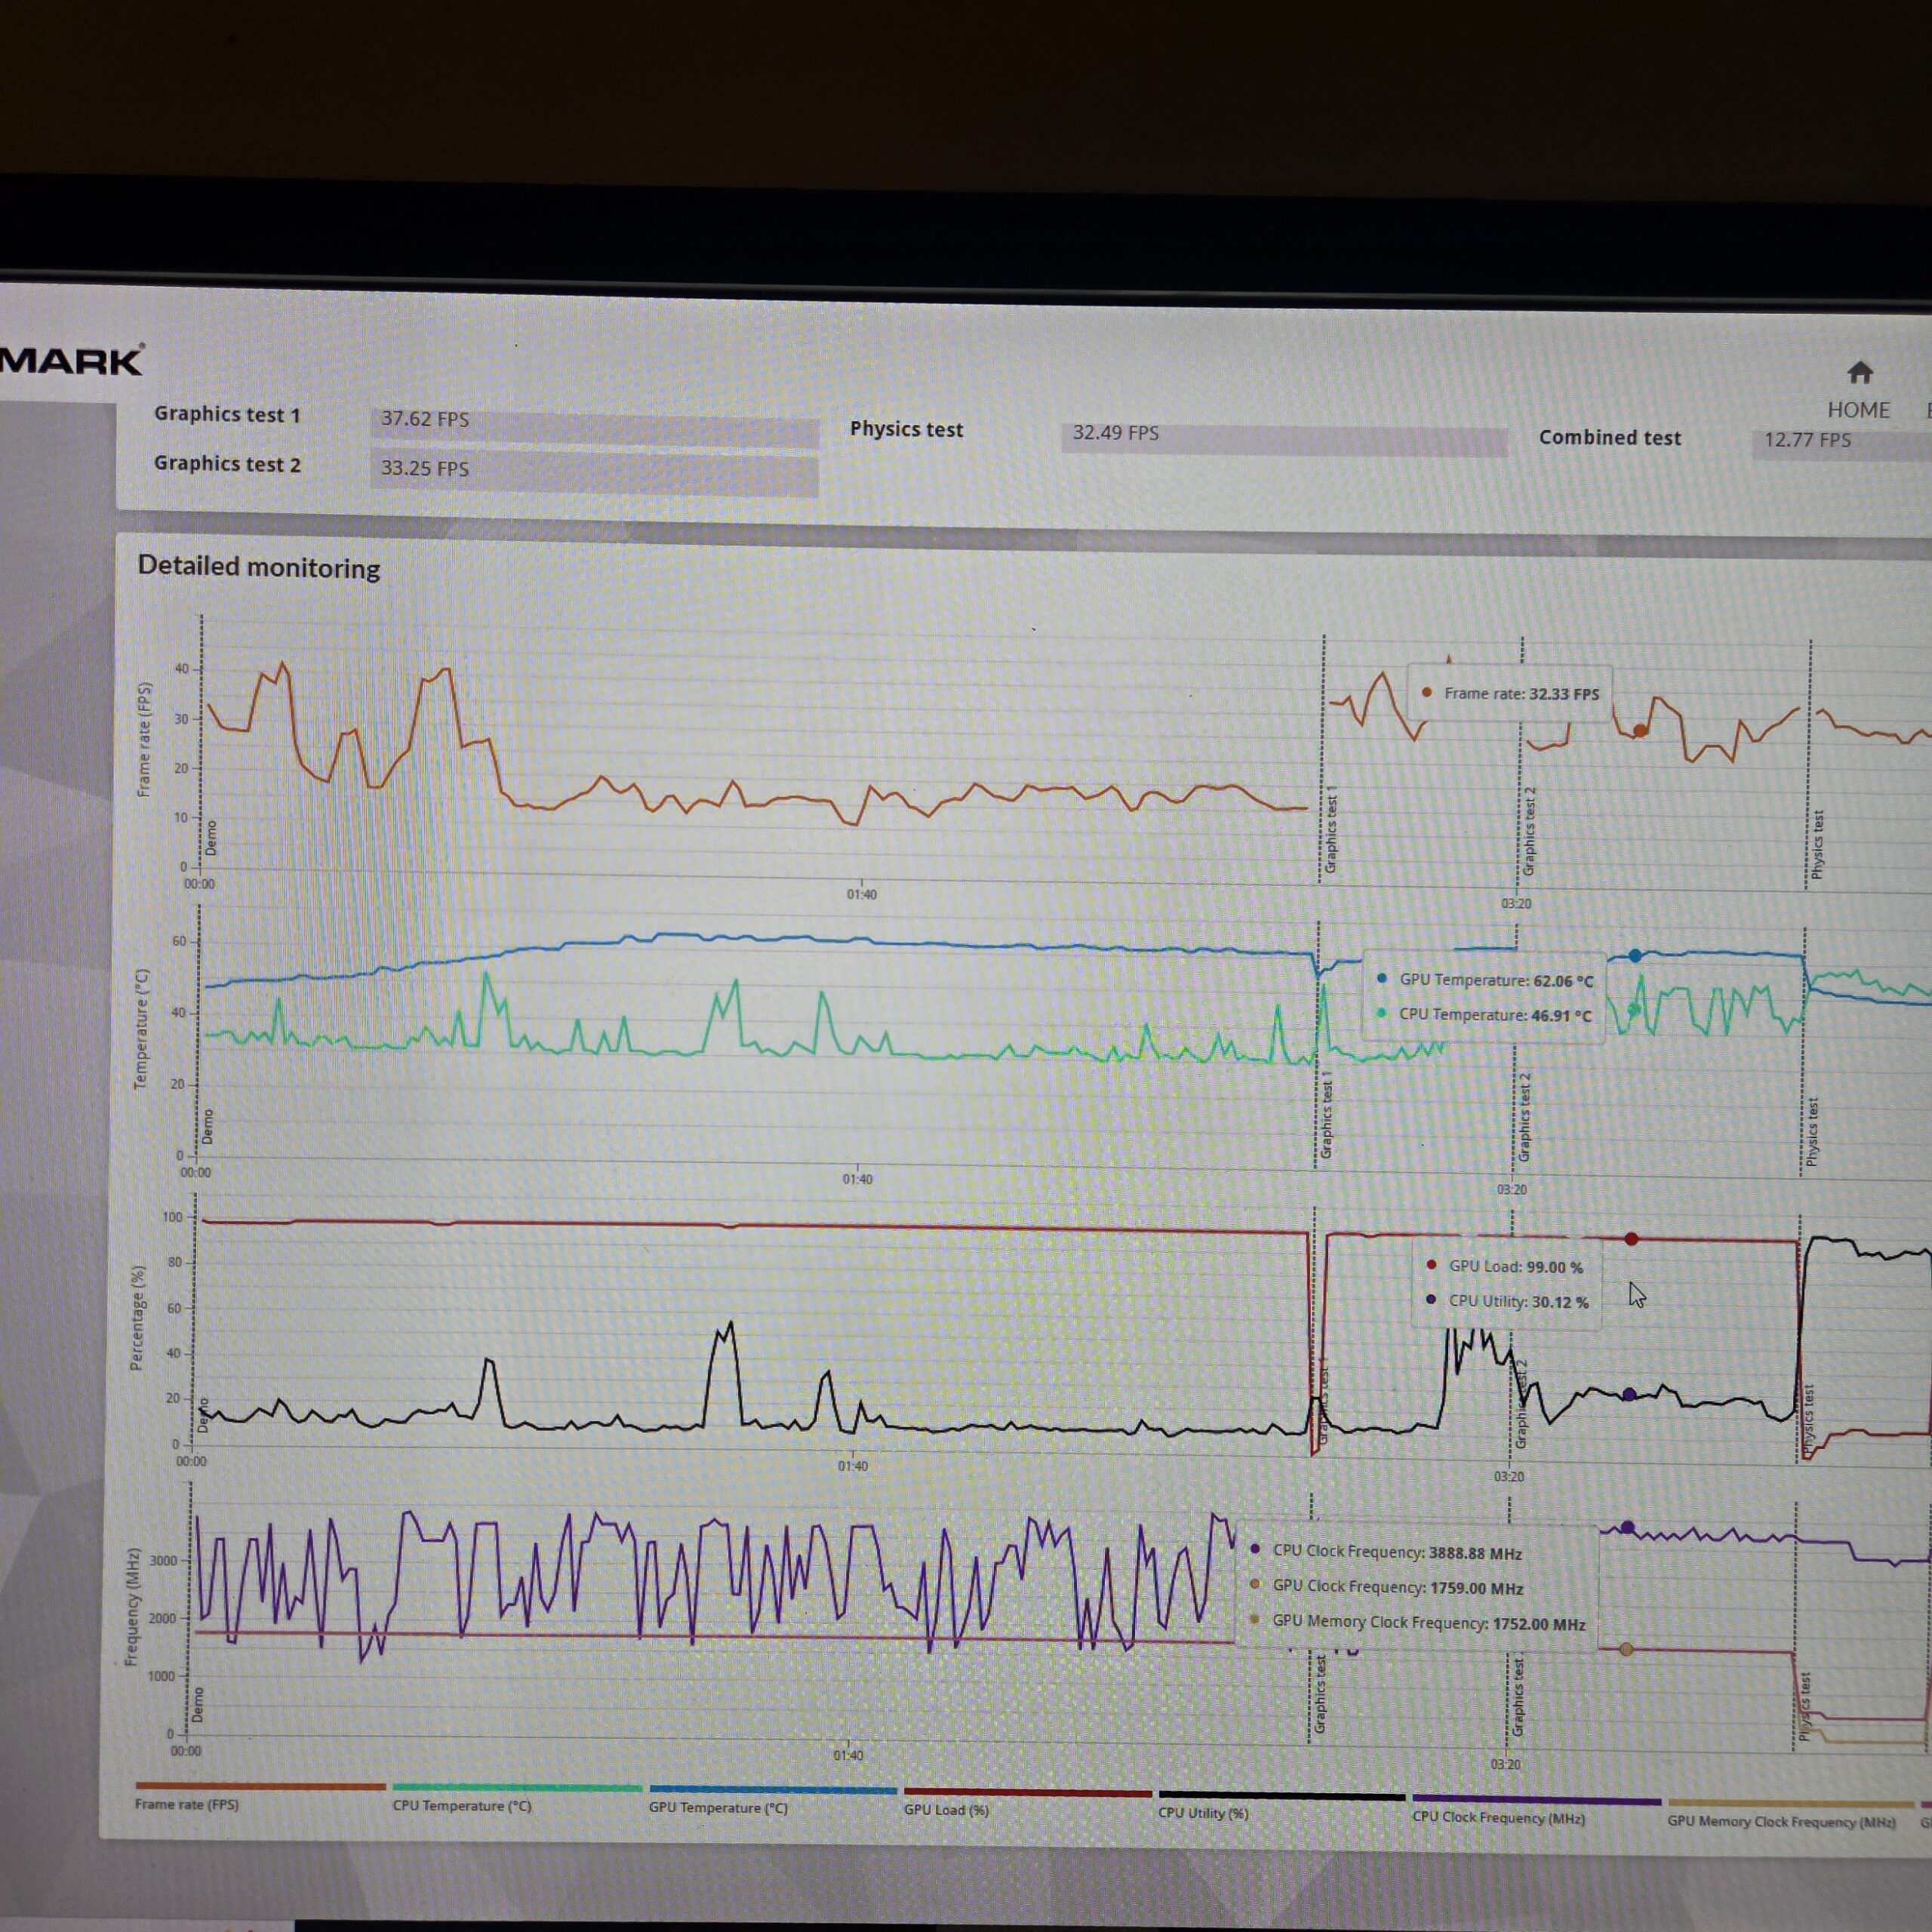This screenshot has width=1932, height=1932.
Task: Open the HOME tab label
Action: click(1858, 410)
